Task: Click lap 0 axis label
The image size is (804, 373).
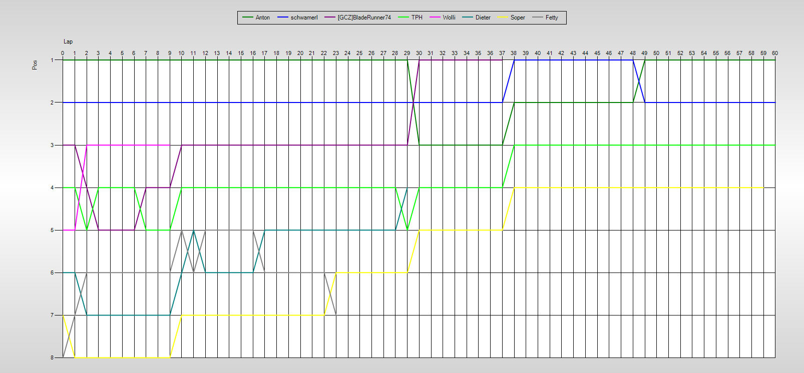Action: [x=63, y=53]
